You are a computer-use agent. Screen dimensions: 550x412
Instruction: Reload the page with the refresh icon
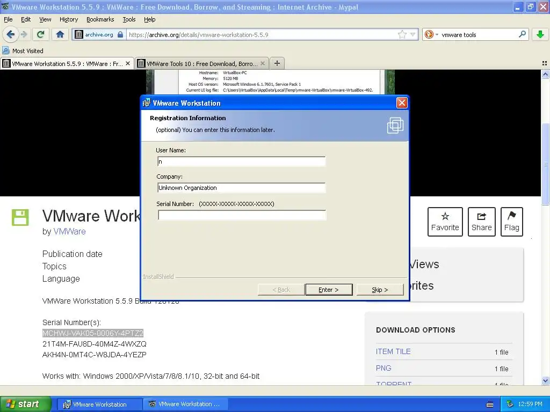coord(41,34)
